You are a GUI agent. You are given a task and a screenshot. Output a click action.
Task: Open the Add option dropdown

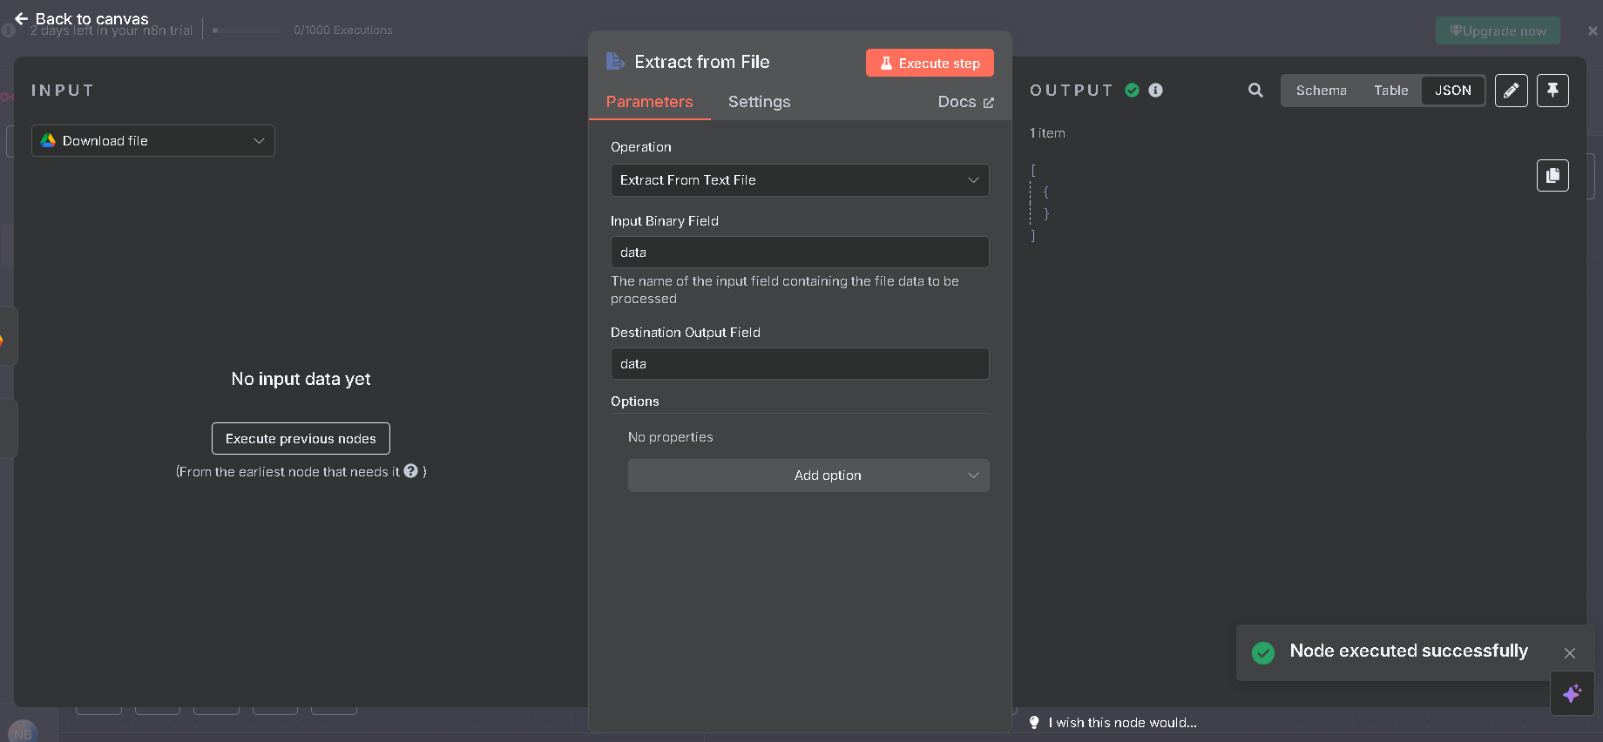click(x=808, y=476)
